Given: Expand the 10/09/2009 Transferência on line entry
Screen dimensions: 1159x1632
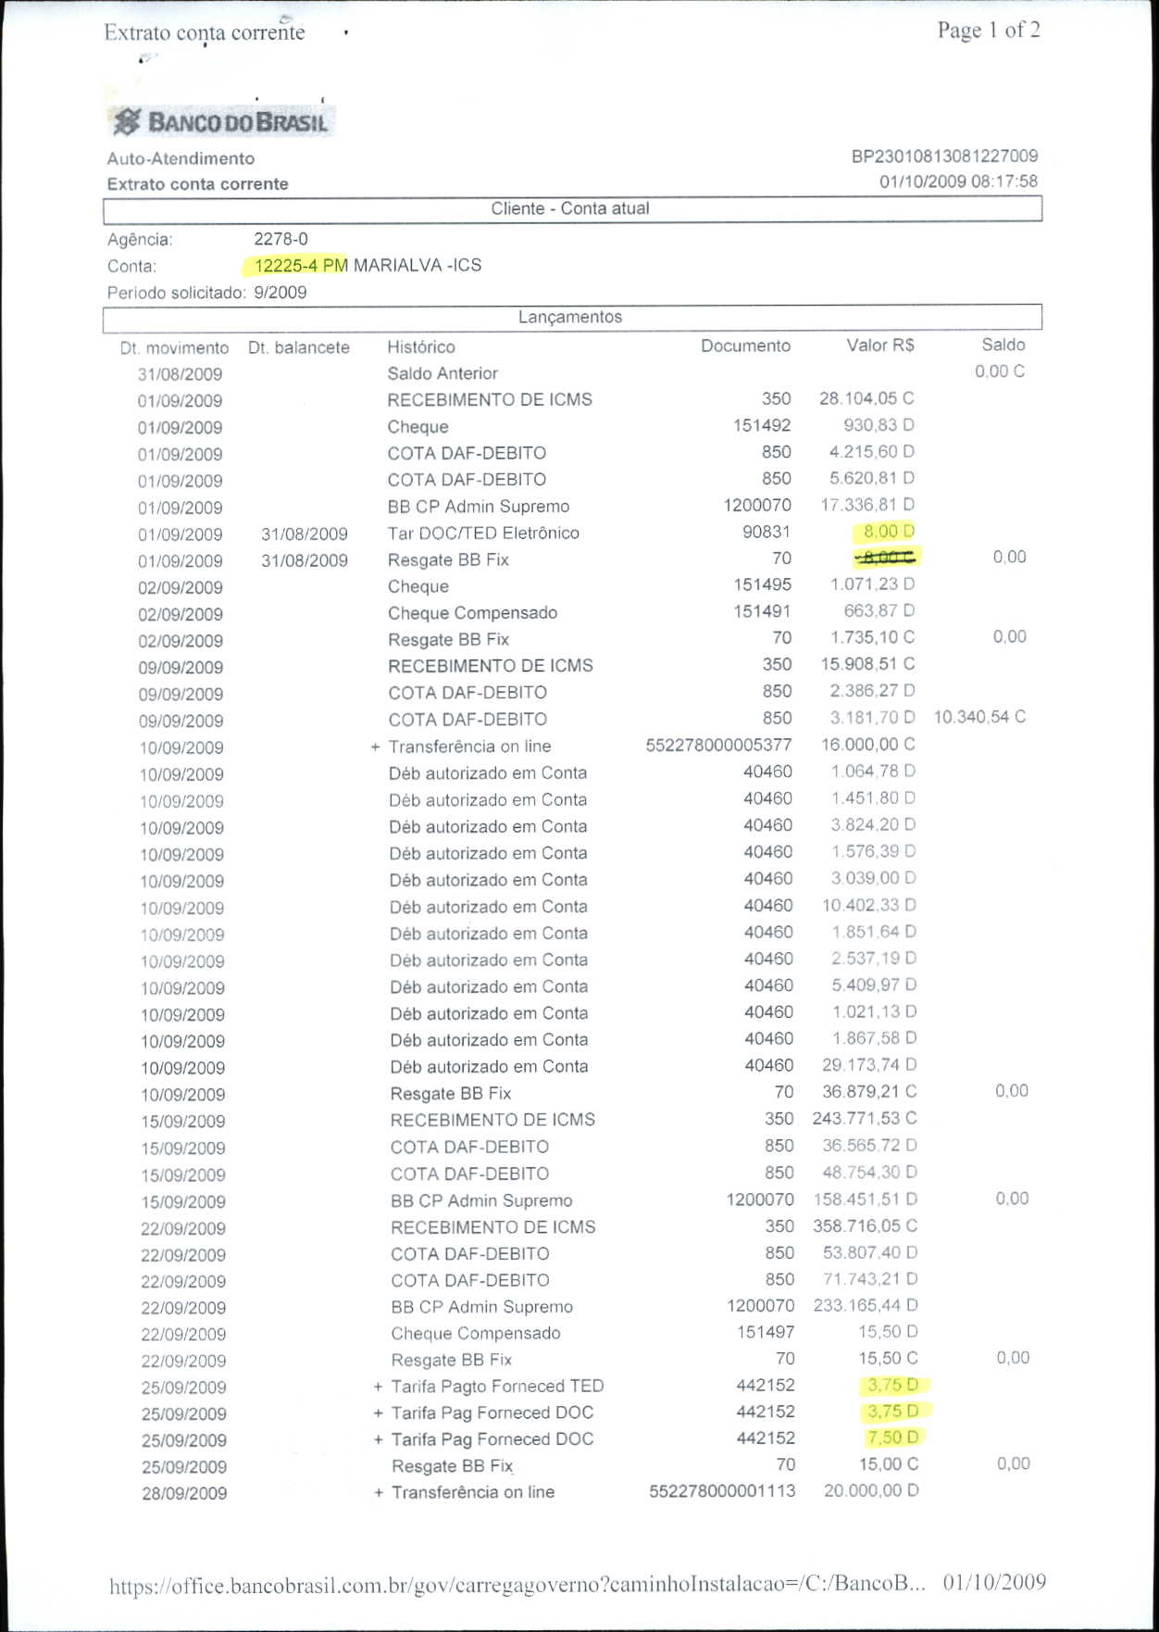Looking at the screenshot, I should (x=375, y=747).
